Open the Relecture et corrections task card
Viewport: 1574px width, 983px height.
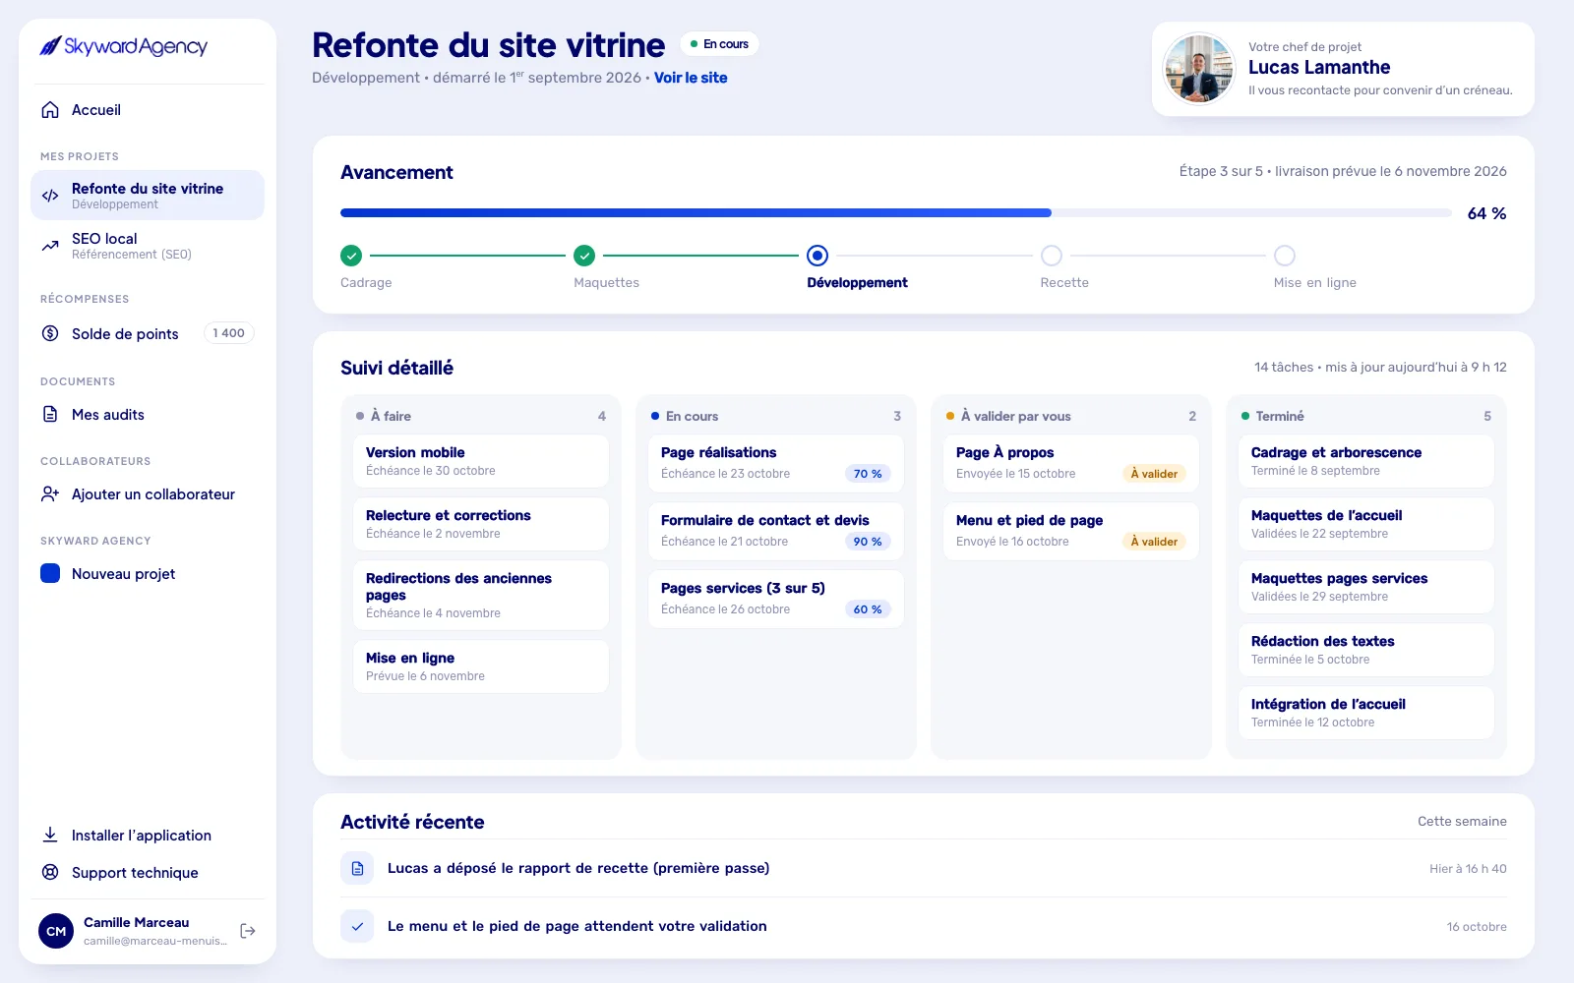pyautogui.click(x=481, y=525)
